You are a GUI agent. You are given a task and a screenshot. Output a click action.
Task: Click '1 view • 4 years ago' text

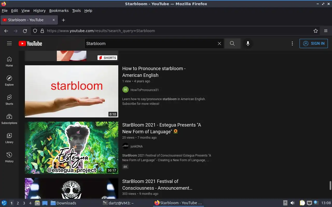click(136, 81)
